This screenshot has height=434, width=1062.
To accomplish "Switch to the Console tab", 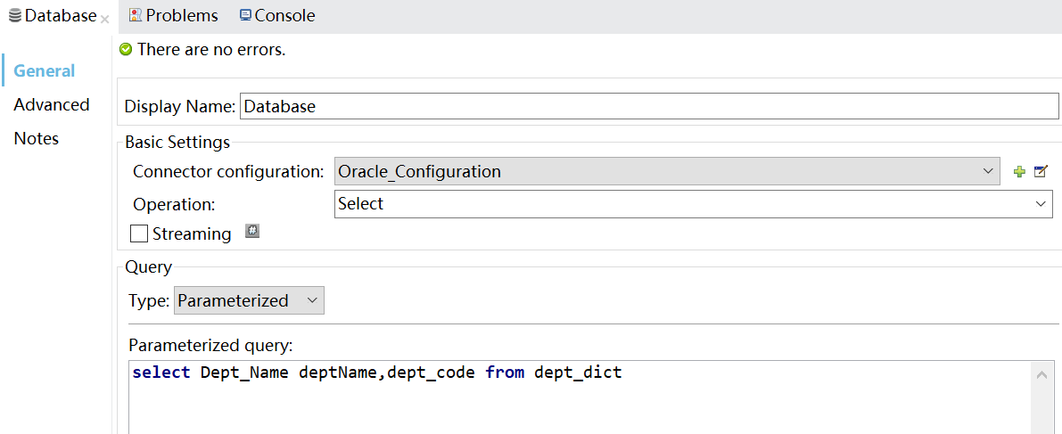I will pos(277,16).
